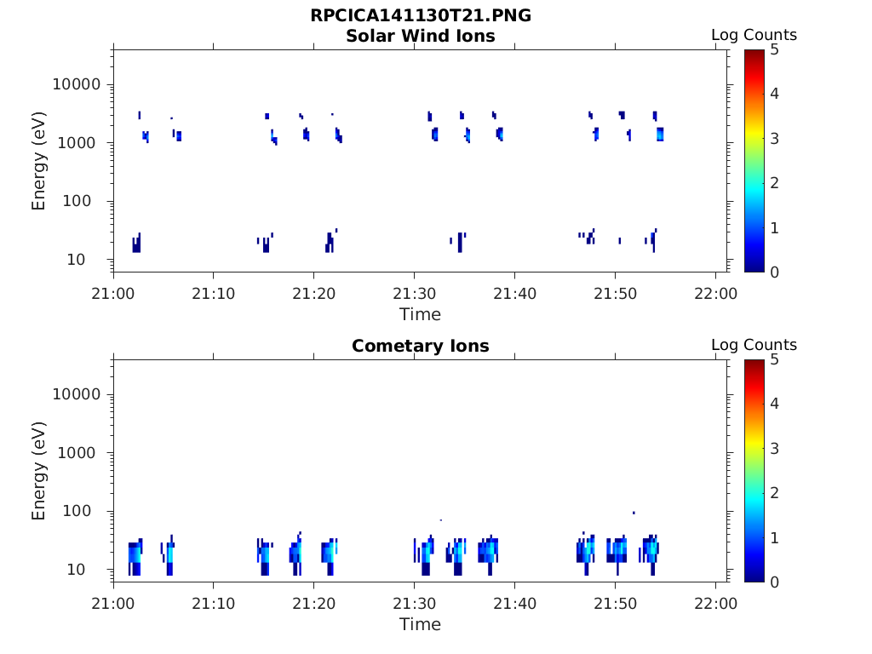
Task: Select the 21:20 time tick under Solar Wind plot
Action: 314,294
